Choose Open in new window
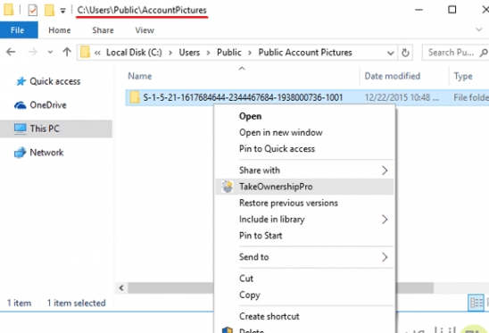The width and height of the screenshot is (489, 333). click(281, 133)
